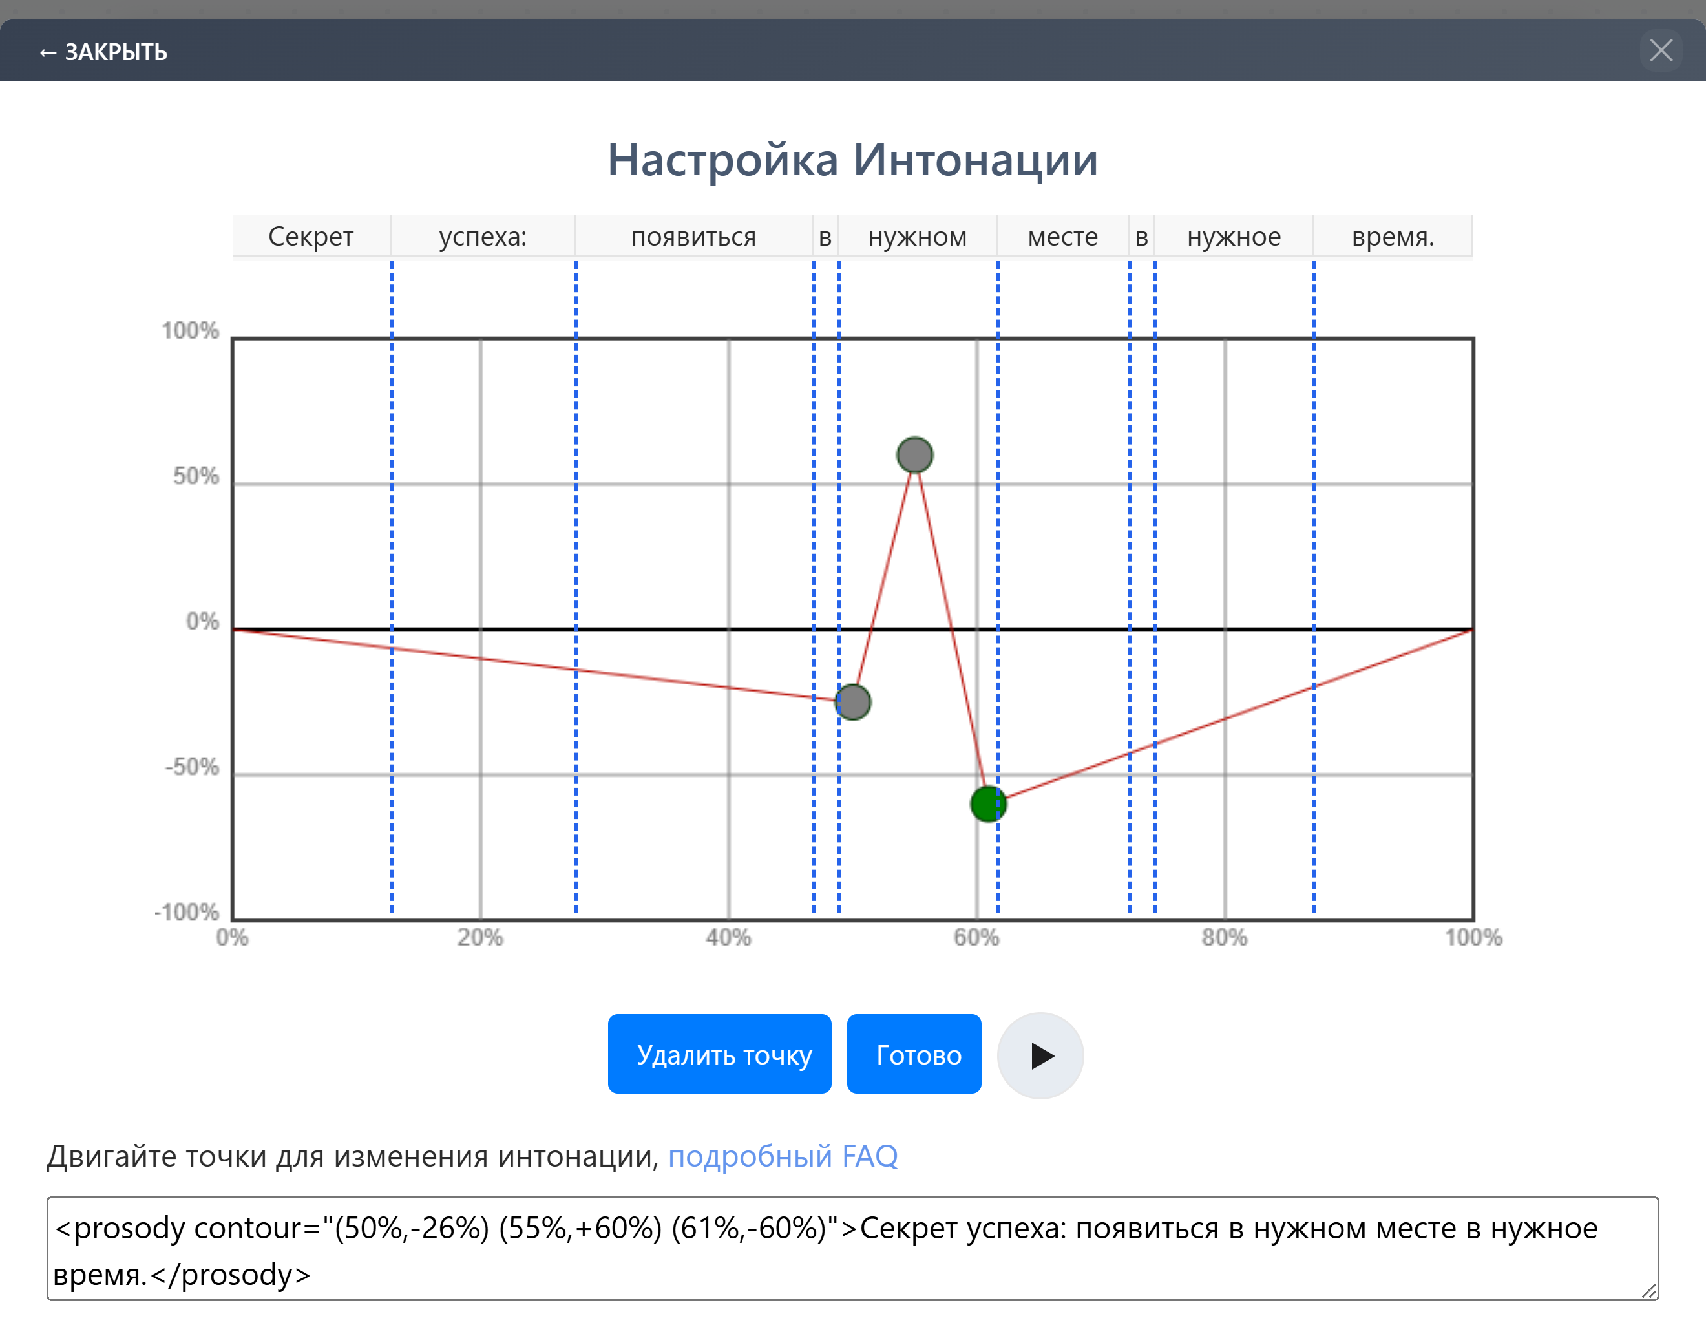Viewport: 1706px width, 1336px height.
Task: Click the word нужное in the header row
Action: (x=1234, y=235)
